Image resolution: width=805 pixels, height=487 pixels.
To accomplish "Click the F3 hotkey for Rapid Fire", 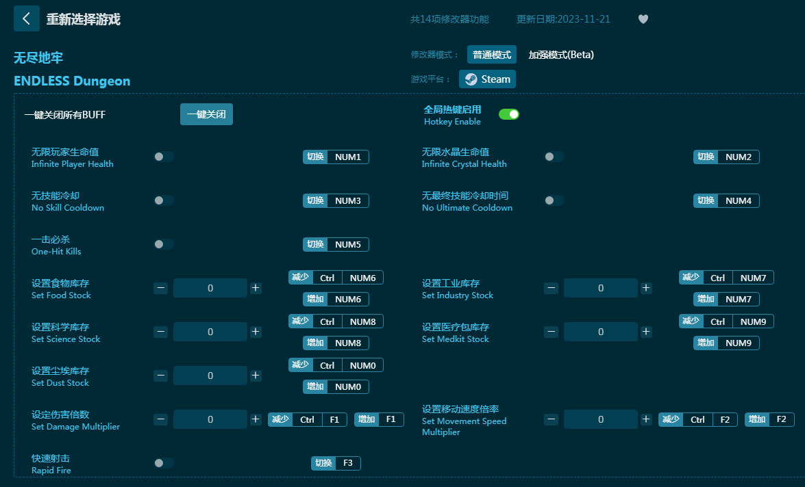I will click(347, 463).
